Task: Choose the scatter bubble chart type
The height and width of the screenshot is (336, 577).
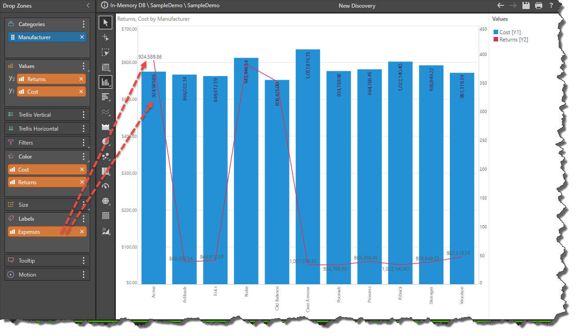Action: (x=106, y=156)
